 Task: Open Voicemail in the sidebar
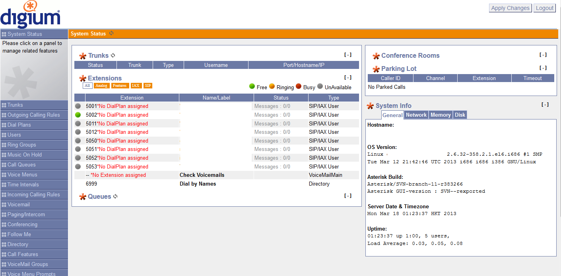tap(34, 205)
